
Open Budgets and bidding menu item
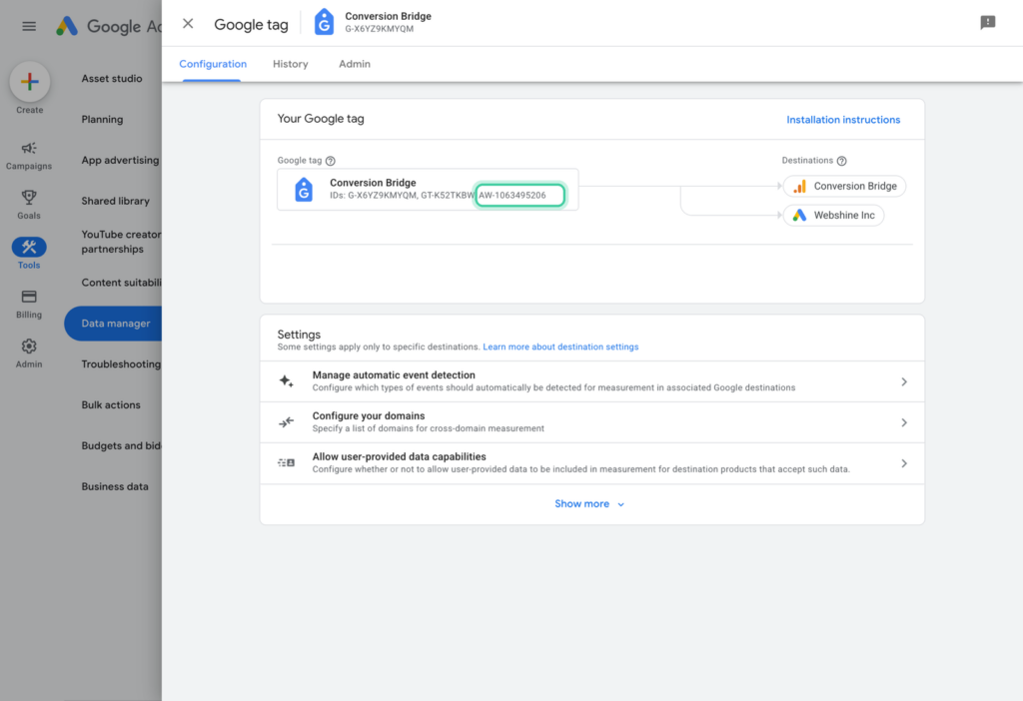(121, 446)
